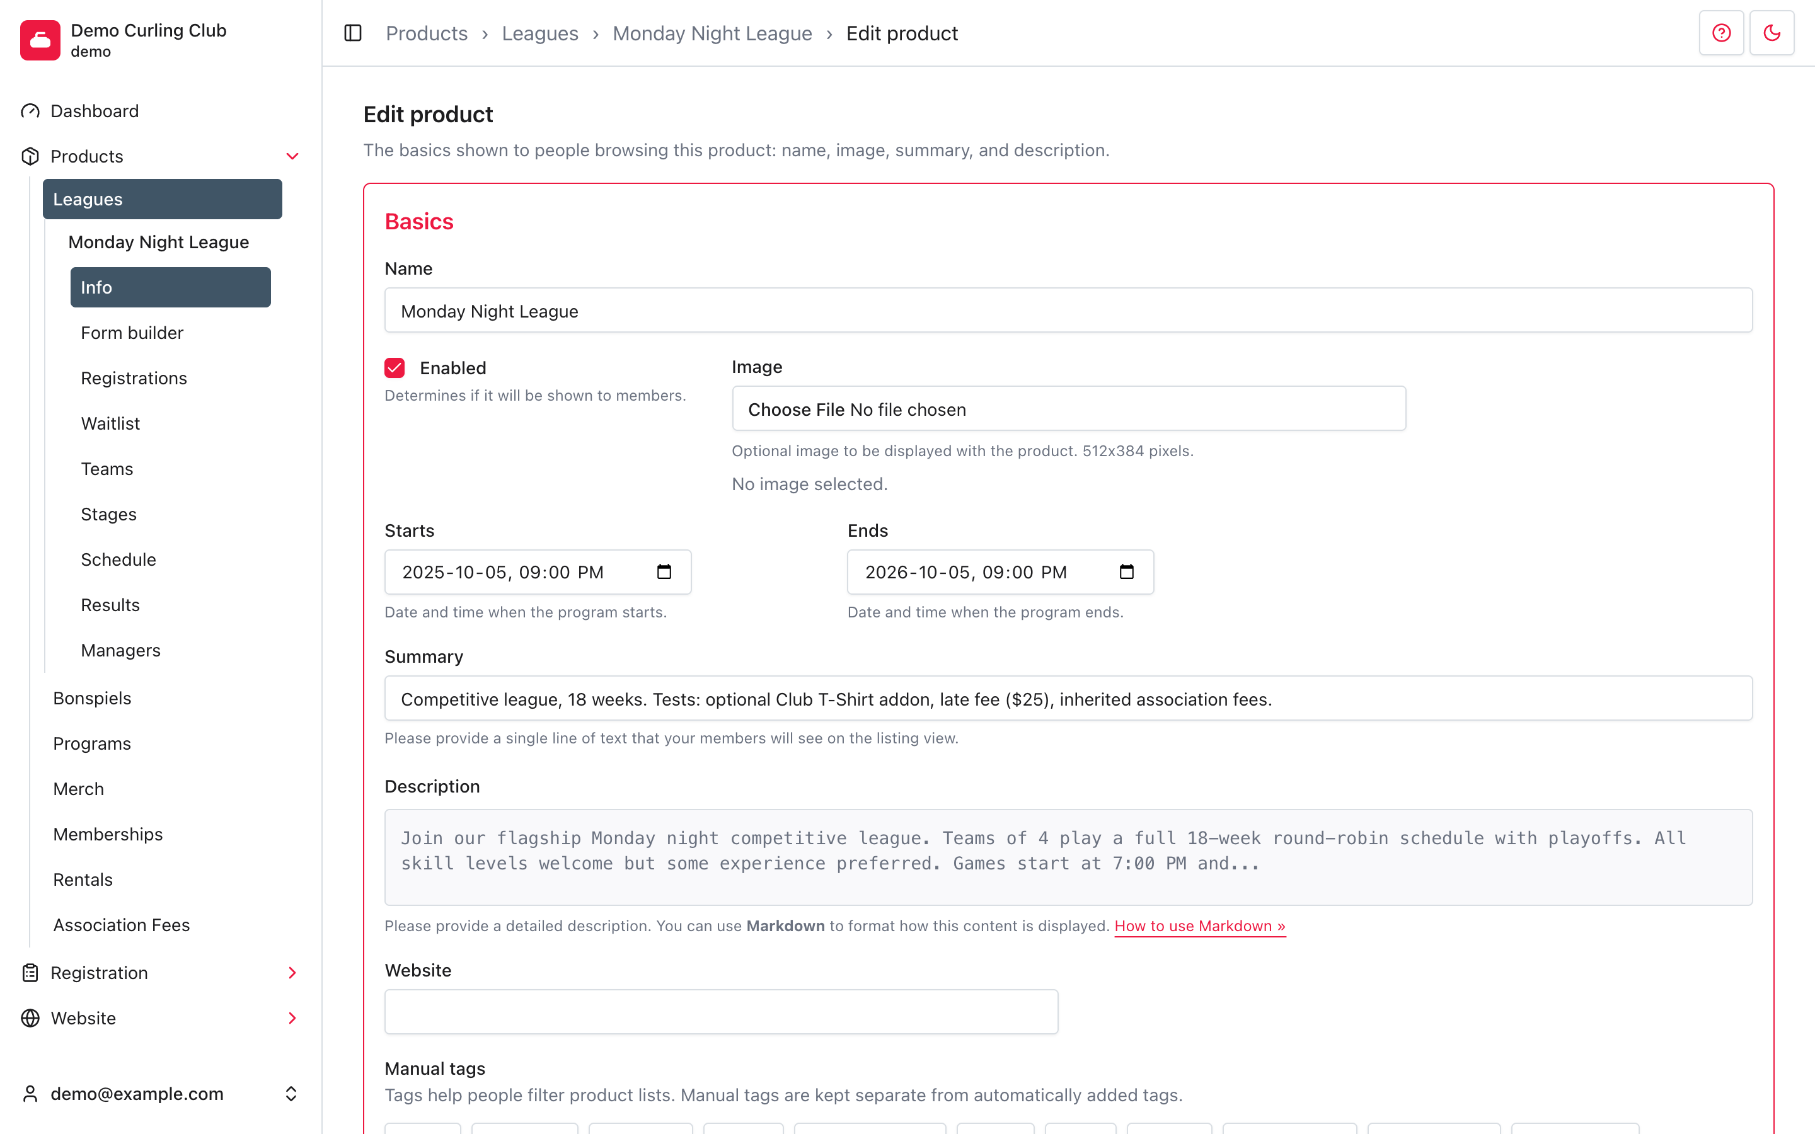Go to Merch in sidebar
This screenshot has height=1134, width=1815.
click(x=79, y=789)
